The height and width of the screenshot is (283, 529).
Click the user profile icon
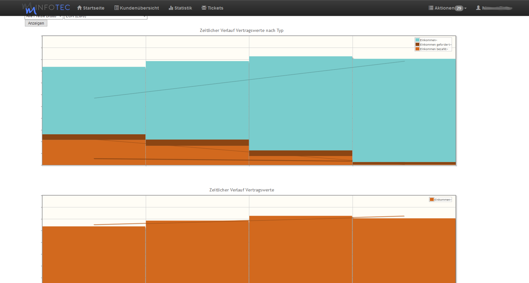click(478, 8)
